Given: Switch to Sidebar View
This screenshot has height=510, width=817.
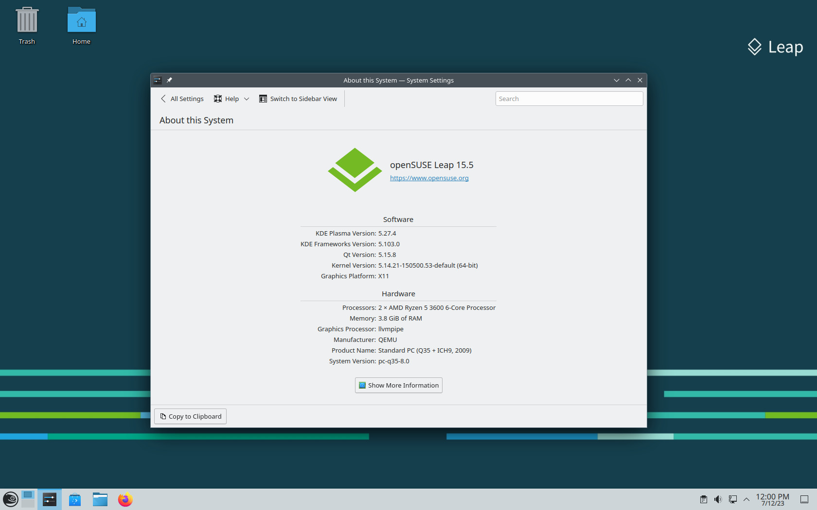Looking at the screenshot, I should 298,99.
